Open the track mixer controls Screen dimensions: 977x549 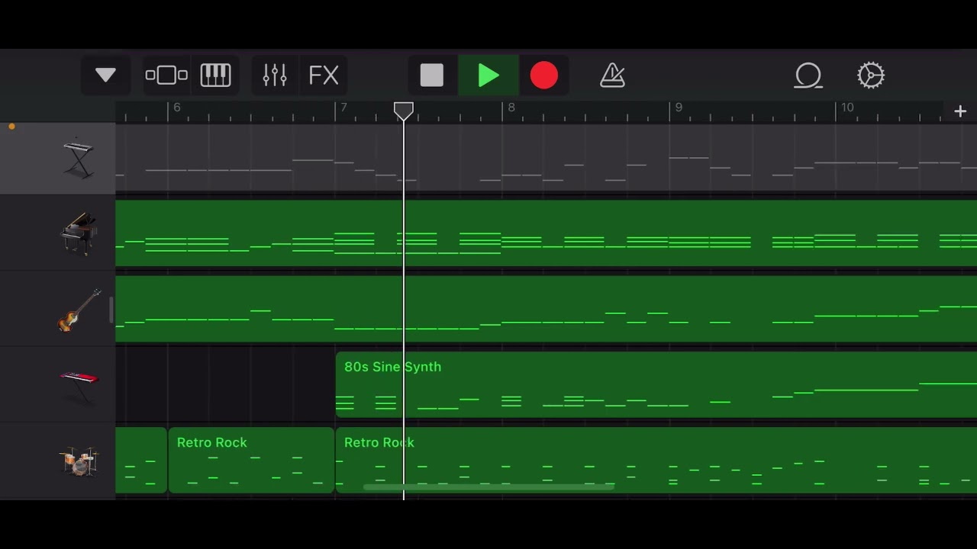[x=275, y=75]
